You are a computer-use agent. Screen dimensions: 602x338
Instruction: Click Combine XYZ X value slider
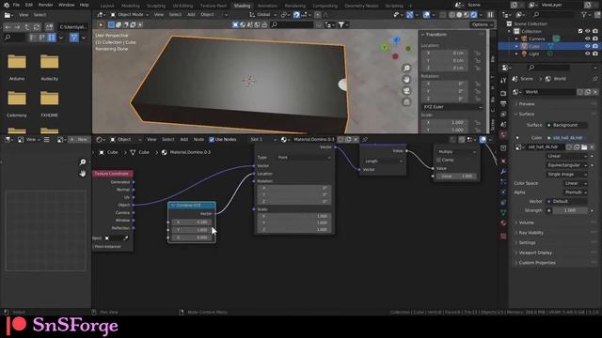pyautogui.click(x=191, y=223)
